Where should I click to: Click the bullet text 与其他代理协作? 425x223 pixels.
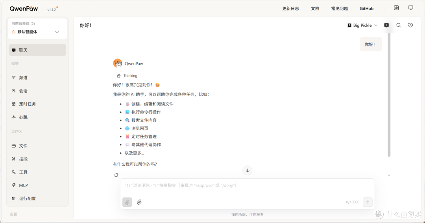[146, 144]
